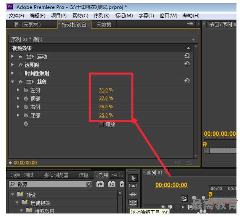Enable the 缩放 checkbox

(x=101, y=124)
